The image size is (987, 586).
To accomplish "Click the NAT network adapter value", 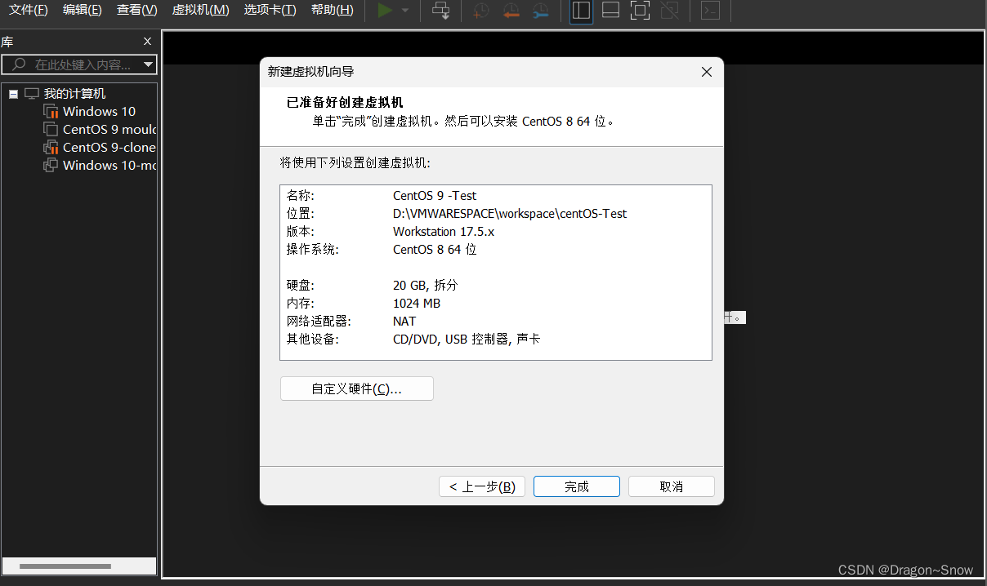I will pos(404,322).
